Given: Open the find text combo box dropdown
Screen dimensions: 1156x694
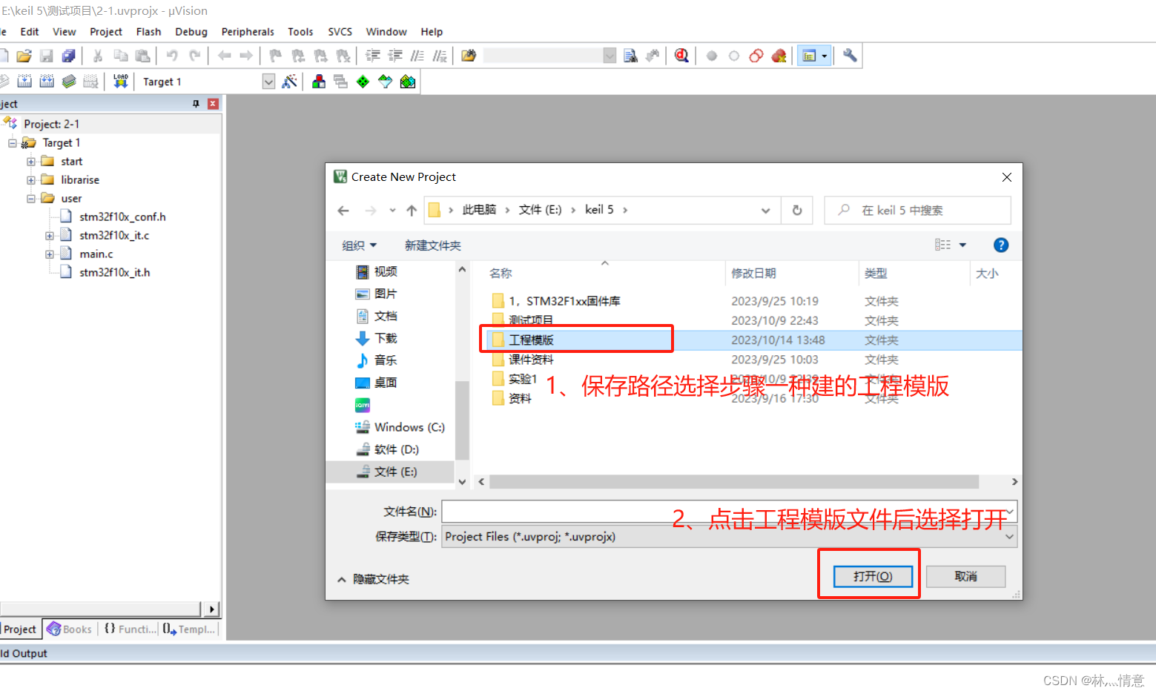Looking at the screenshot, I should click(x=610, y=56).
